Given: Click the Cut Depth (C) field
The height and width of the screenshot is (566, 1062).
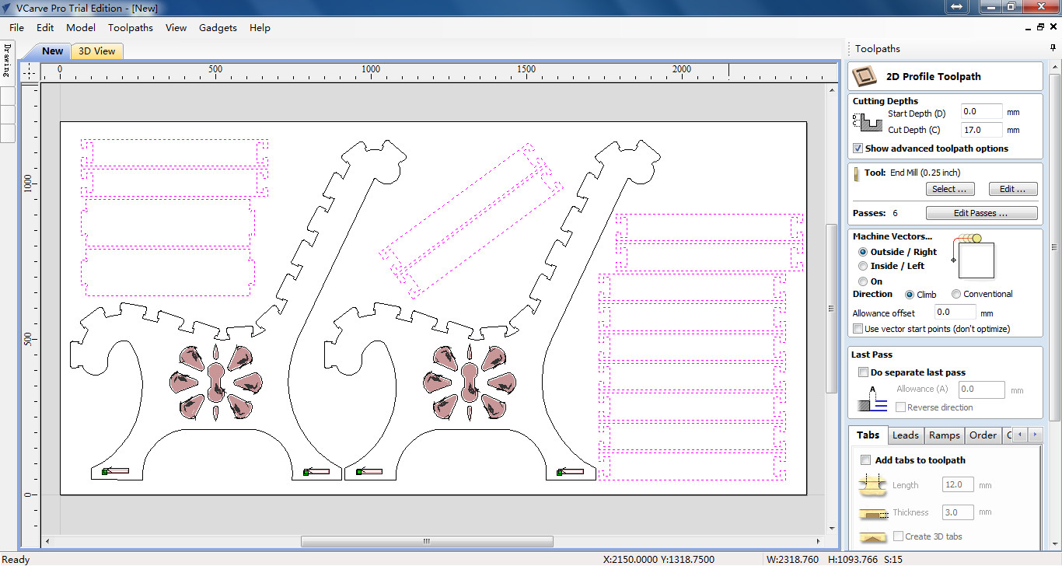Looking at the screenshot, I should click(981, 130).
